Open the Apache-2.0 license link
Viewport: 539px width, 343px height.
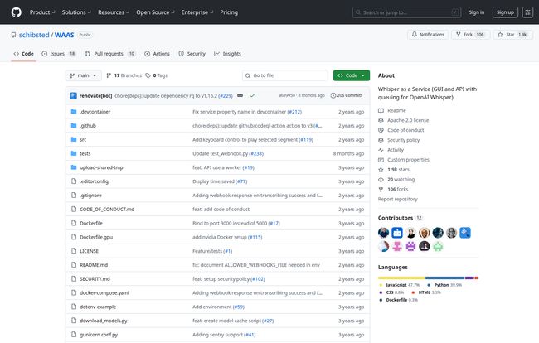coord(408,119)
